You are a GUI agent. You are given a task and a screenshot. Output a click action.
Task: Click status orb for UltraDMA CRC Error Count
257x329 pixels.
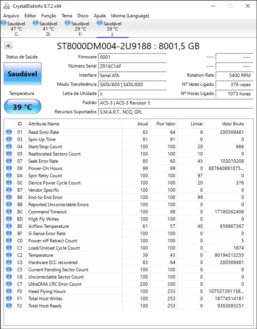pyautogui.click(x=9, y=284)
